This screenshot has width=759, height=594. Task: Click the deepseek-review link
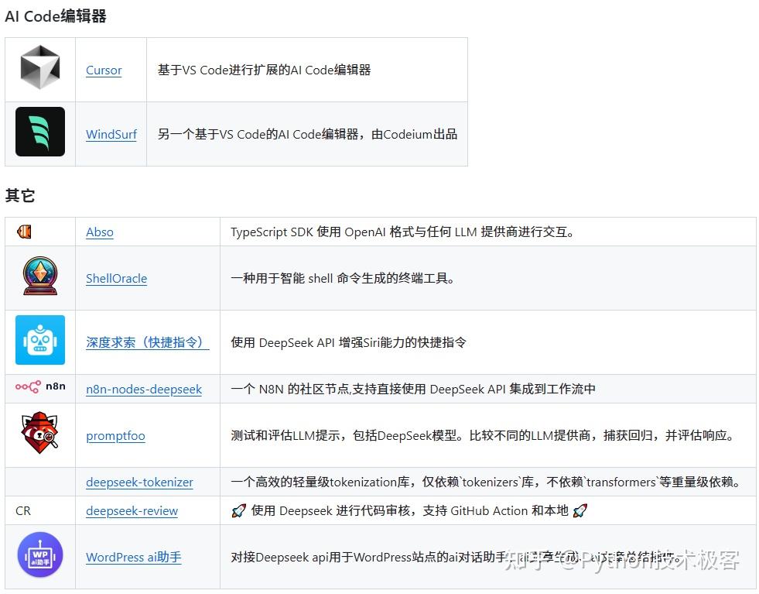[132, 510]
